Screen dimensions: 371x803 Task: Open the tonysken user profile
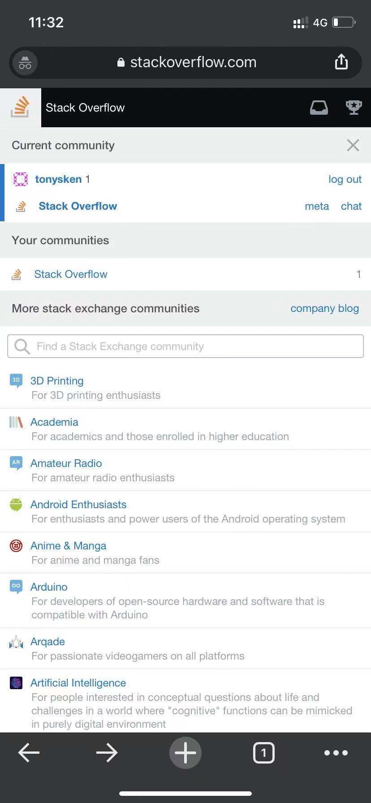pyautogui.click(x=58, y=179)
